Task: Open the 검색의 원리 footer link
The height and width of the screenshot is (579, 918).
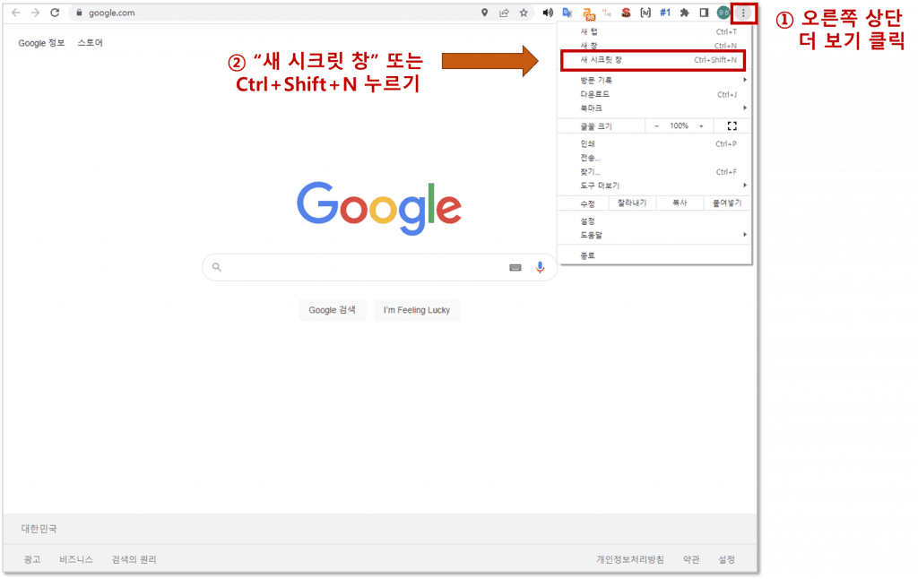Action: pos(134,559)
